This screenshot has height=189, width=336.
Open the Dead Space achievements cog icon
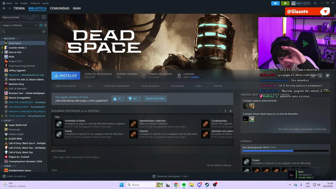(x=179, y=76)
